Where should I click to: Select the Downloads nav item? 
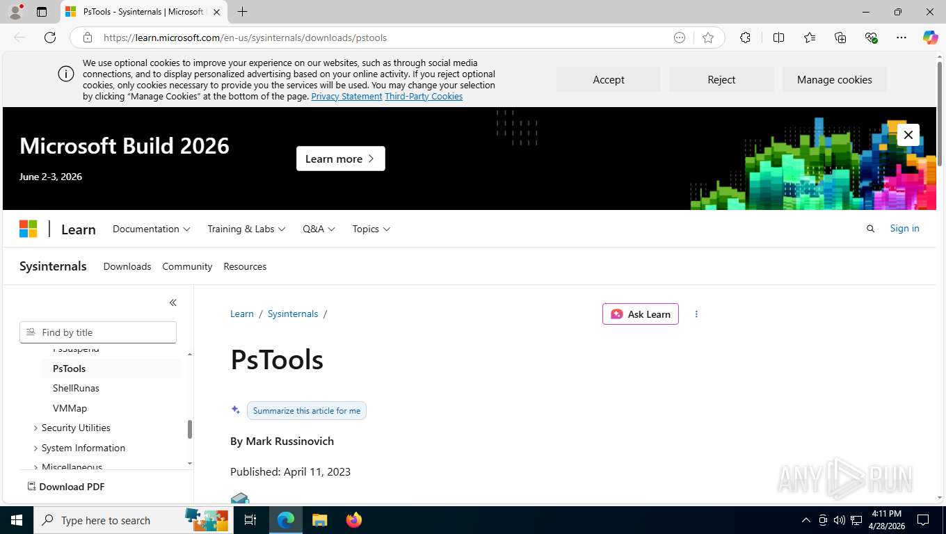tap(127, 266)
